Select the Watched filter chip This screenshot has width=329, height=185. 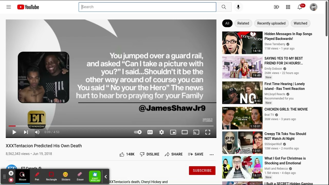(300, 23)
